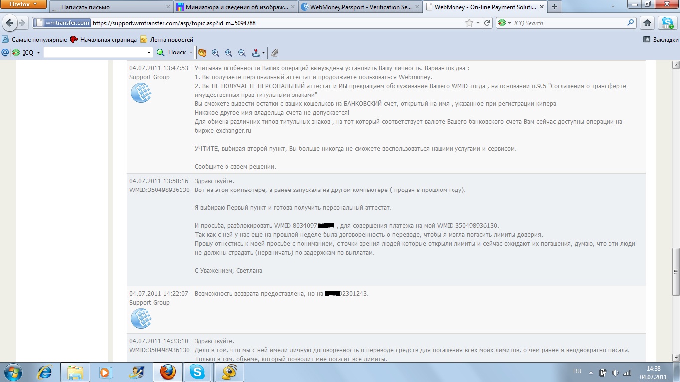The image size is (680, 382).
Task: Open Windows Media Player from the taskbar
Action: click(x=106, y=372)
